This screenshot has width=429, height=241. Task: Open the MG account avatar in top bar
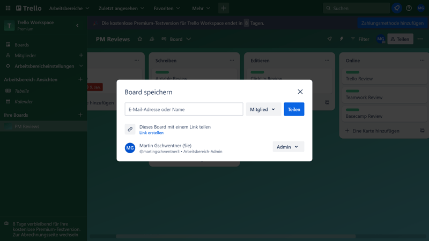coord(421,8)
